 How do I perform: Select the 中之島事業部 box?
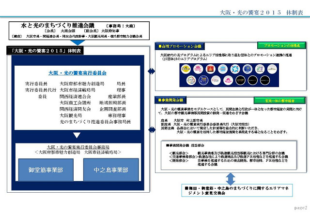111,170
